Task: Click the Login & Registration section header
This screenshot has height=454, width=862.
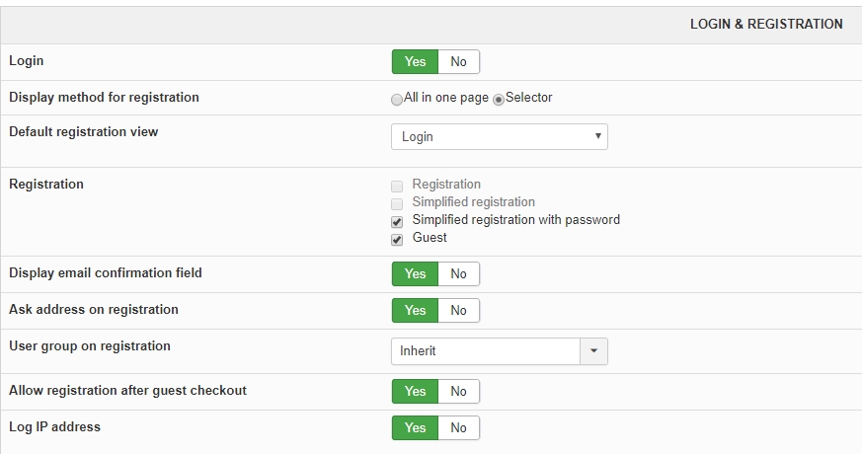Action: (x=766, y=24)
